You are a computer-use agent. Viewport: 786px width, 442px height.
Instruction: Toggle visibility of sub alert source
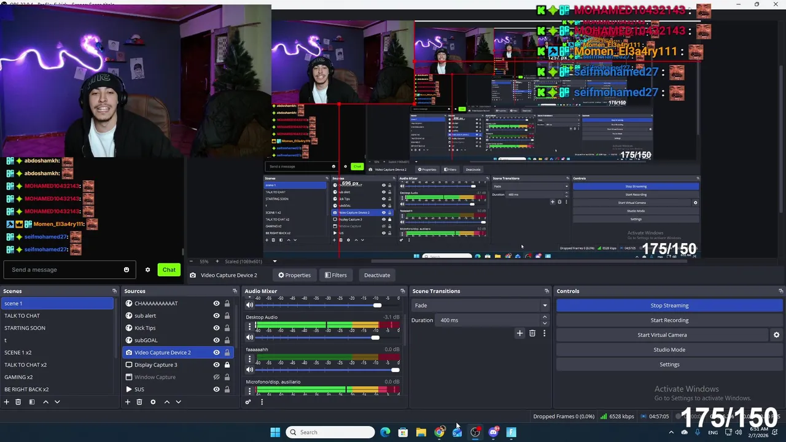pyautogui.click(x=216, y=316)
